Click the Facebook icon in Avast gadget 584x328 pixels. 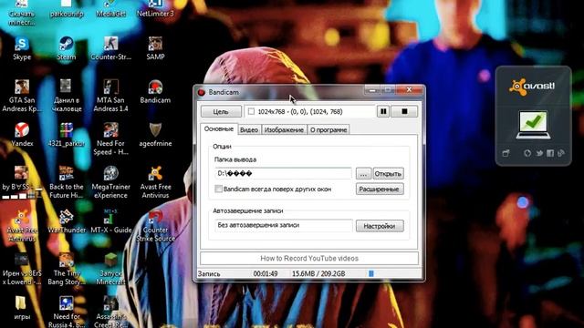coord(550,153)
